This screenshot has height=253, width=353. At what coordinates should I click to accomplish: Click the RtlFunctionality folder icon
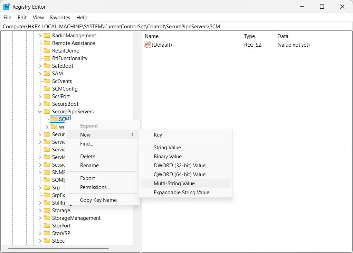(47, 58)
